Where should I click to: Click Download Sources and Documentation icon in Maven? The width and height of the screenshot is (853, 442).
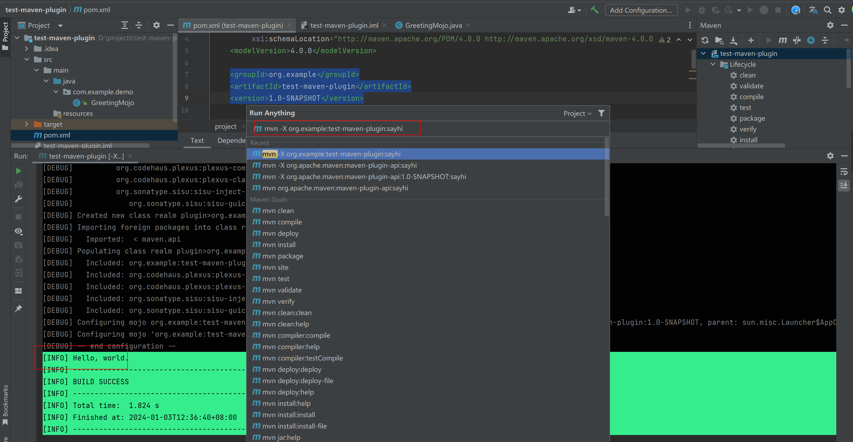(733, 40)
